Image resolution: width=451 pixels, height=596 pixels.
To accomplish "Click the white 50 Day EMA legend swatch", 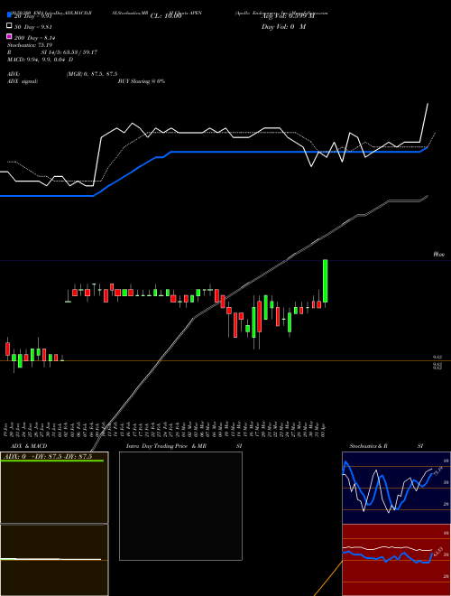I will (x=9, y=25).
